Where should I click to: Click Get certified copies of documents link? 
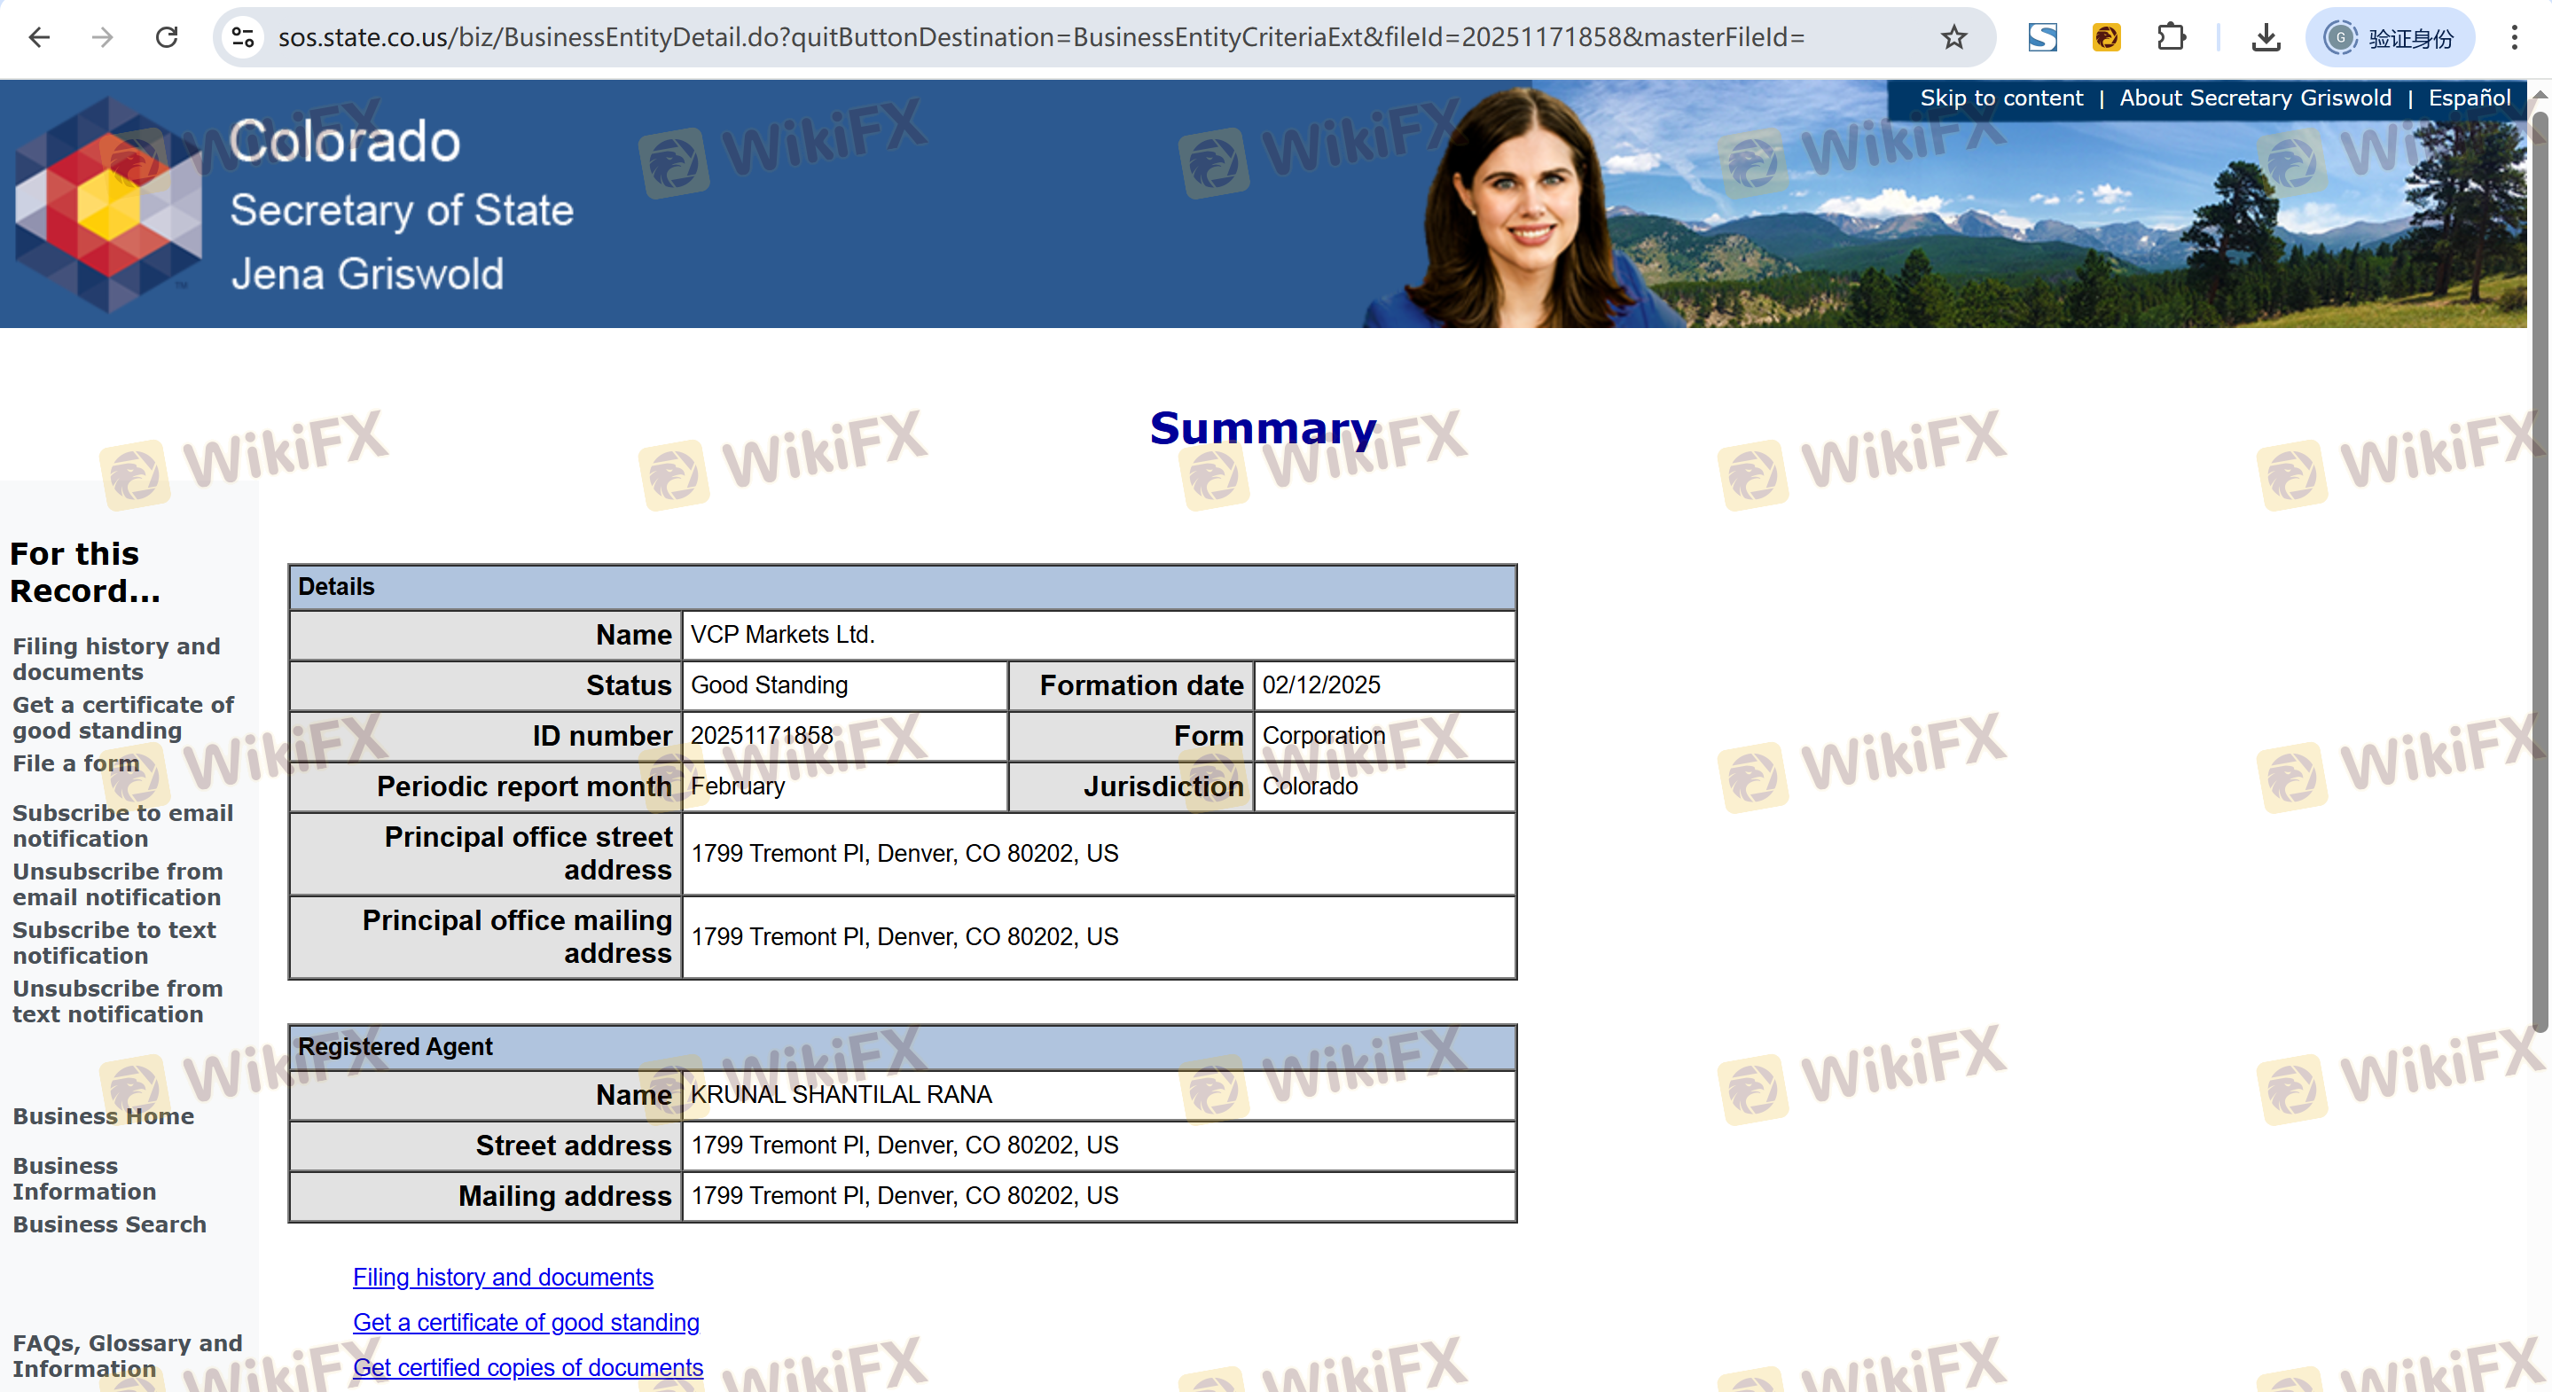(528, 1367)
